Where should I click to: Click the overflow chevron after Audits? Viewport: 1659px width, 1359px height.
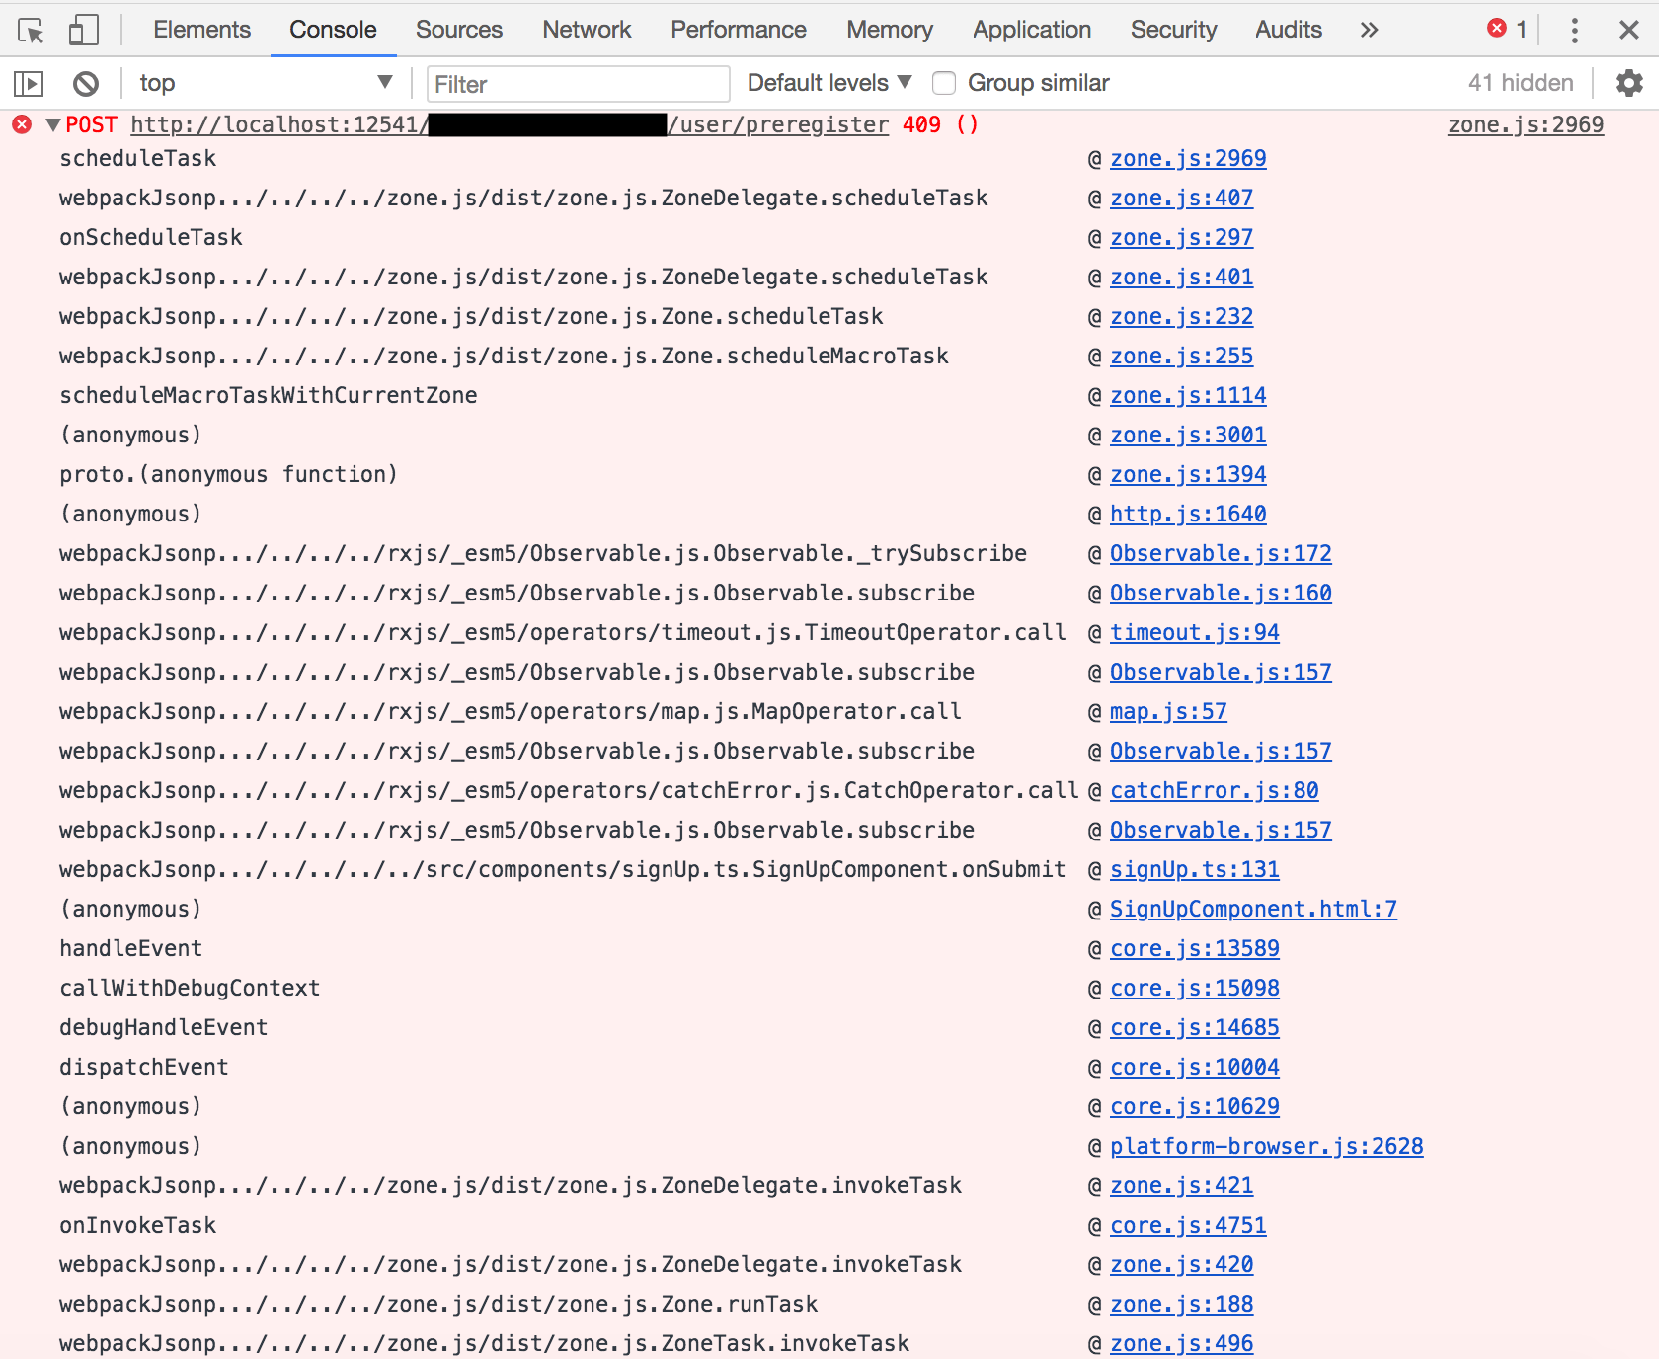pos(1369,30)
